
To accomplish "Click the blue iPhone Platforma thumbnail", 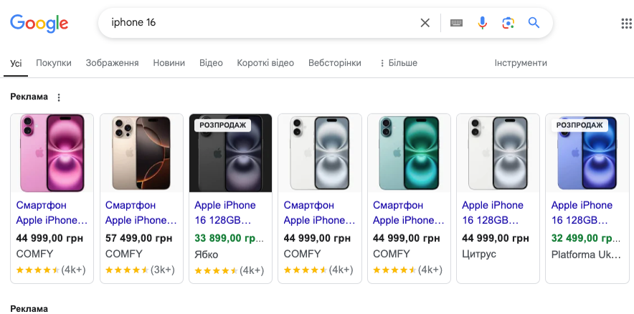I will 587,153.
